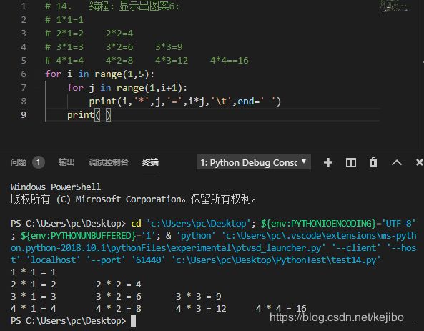
Task: Click line number 6 in the gutter
Action: [x=24, y=74]
